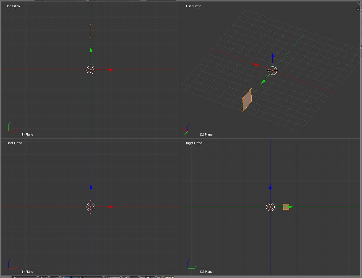Viewport: 362px width, 278px height.
Task: Click the 'Top Ortho' view label
Action: click(x=13, y=6)
